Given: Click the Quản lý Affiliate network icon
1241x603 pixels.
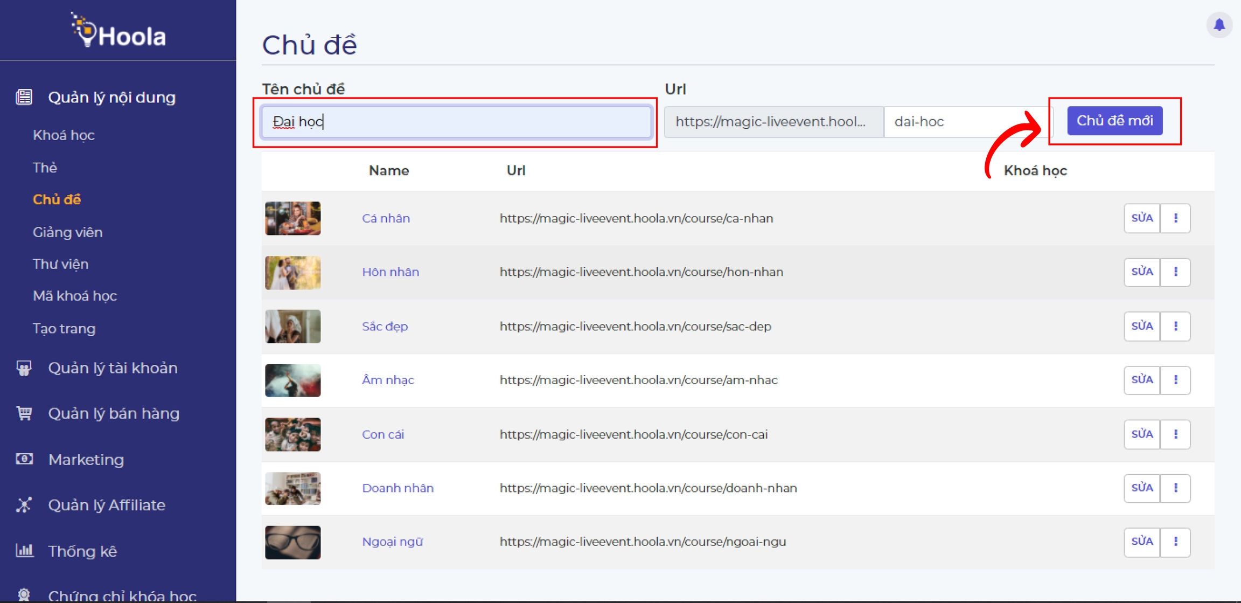Looking at the screenshot, I should click(24, 505).
